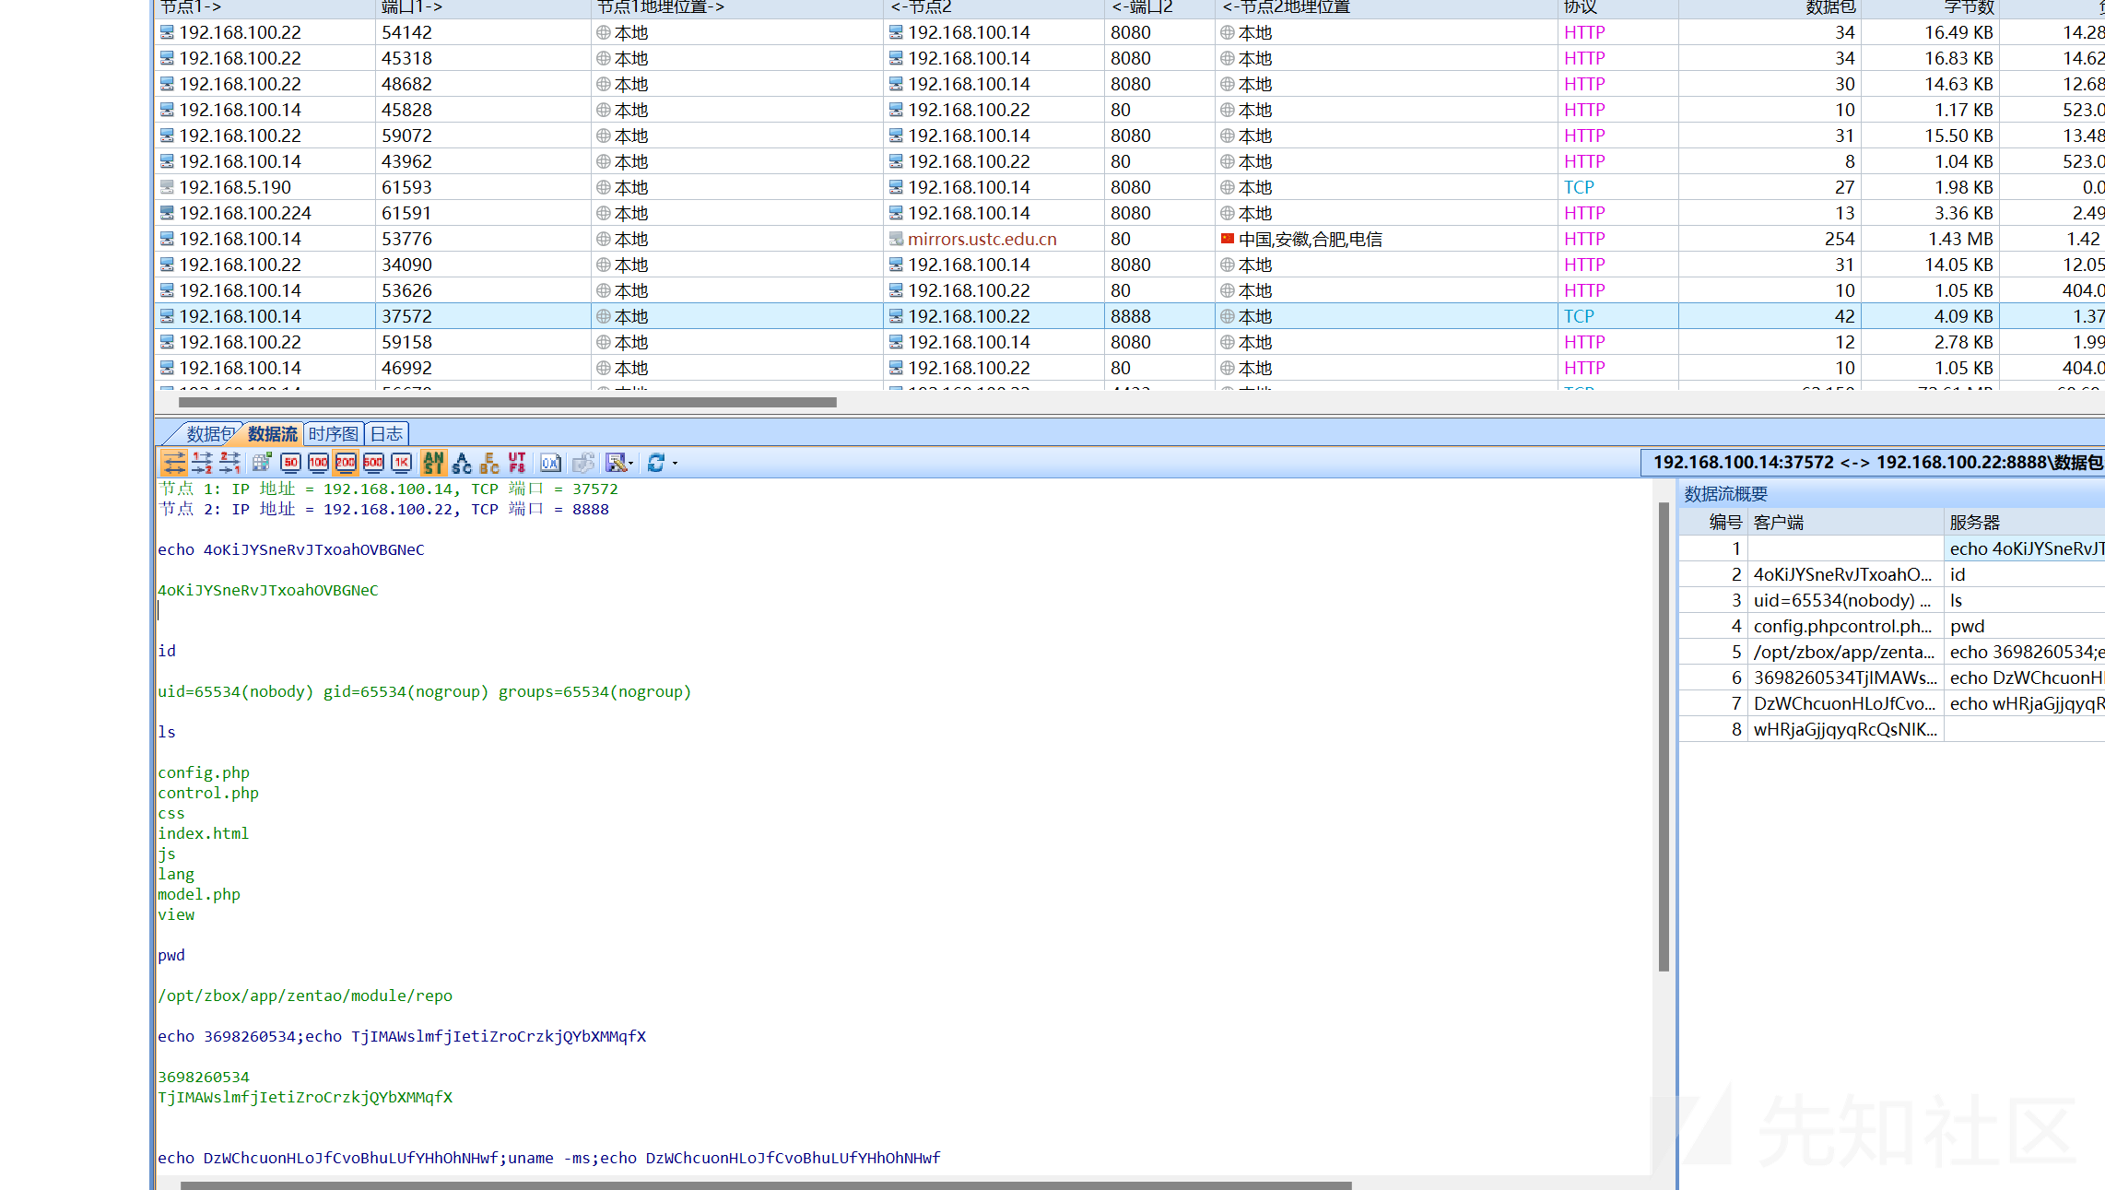Click the uid=65534(nobody) output line
The height and width of the screenshot is (1190, 2105).
(424, 691)
